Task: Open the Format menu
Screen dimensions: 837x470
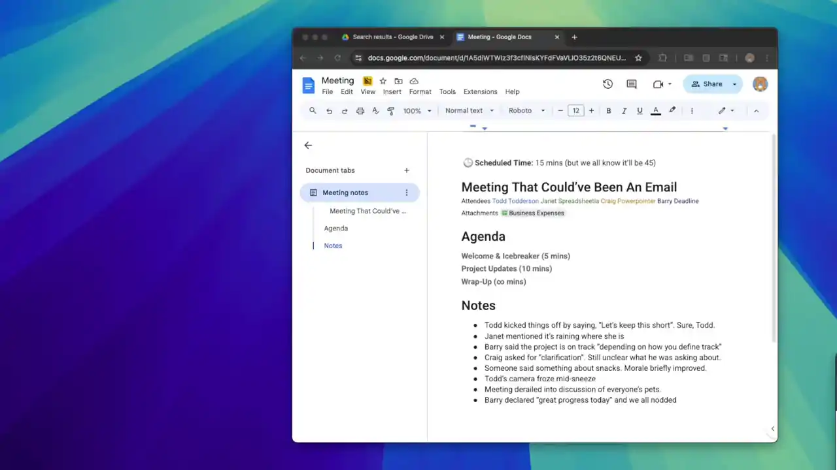Action: click(420, 92)
